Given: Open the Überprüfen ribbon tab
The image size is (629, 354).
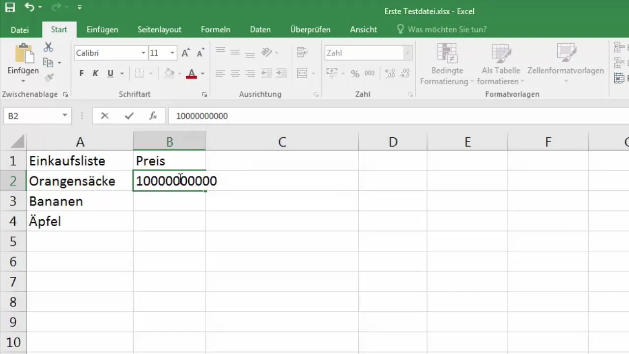Looking at the screenshot, I should click(x=310, y=29).
